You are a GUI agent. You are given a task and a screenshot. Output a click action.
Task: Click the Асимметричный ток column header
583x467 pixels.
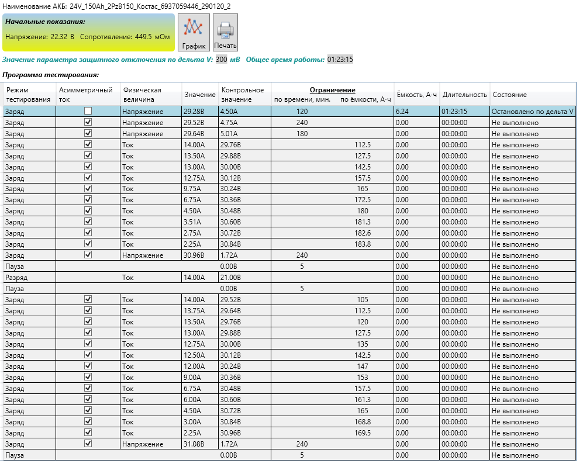88,95
